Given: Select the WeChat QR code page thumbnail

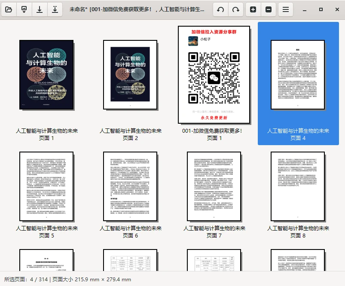Looking at the screenshot, I should 214,75.
